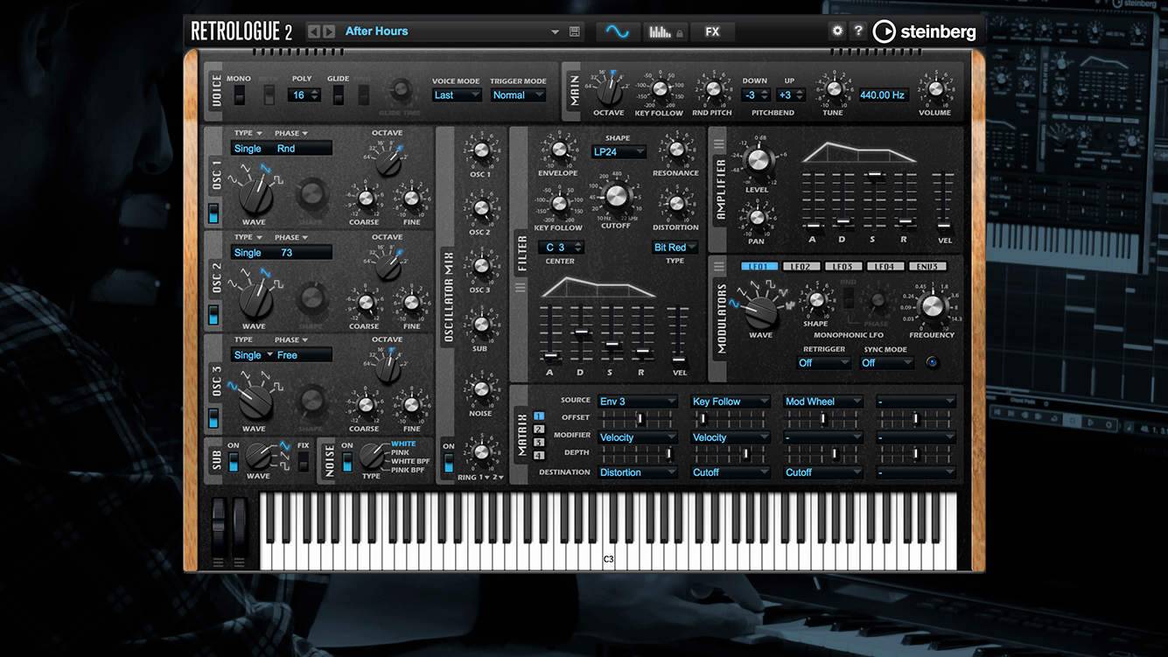The width and height of the screenshot is (1168, 657).
Task: Adjust the VOLUME knob
Action: tap(934, 88)
